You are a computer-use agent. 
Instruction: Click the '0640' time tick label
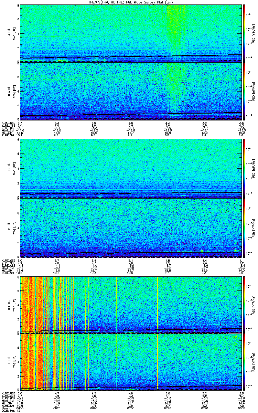(94, 408)
